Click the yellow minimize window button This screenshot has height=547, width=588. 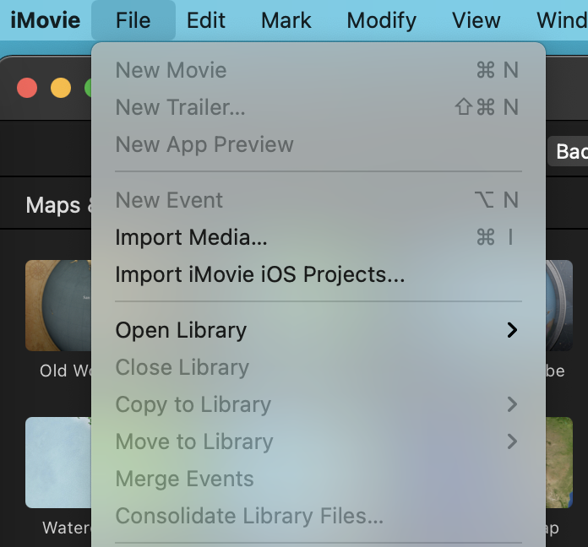[x=61, y=88]
